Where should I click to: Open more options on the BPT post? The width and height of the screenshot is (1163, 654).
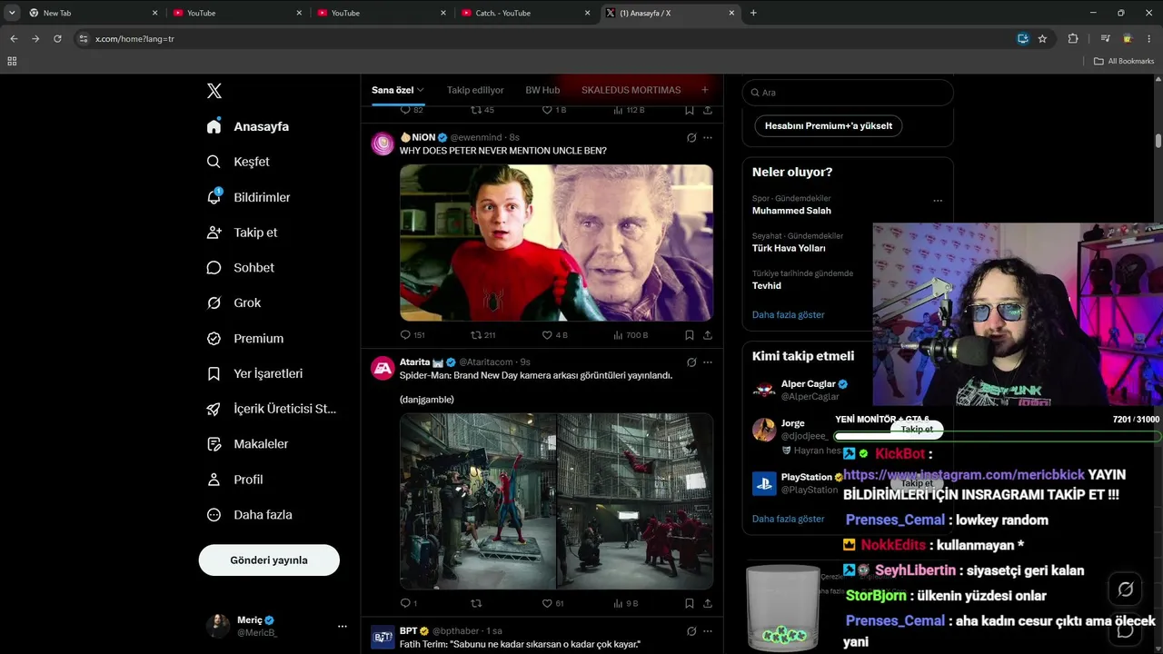(708, 630)
